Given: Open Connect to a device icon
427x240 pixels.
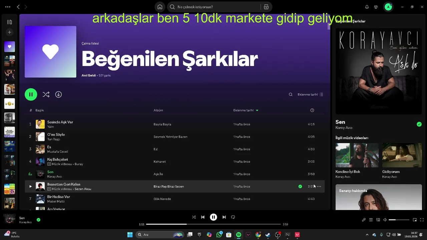Looking at the screenshot, I should click(x=378, y=220).
